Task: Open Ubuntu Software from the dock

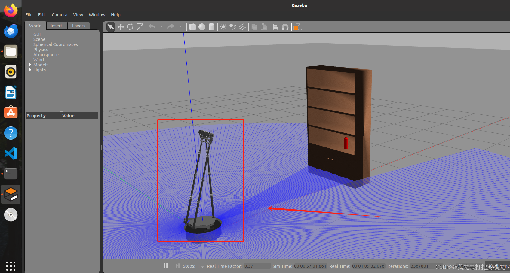Action: [11, 113]
